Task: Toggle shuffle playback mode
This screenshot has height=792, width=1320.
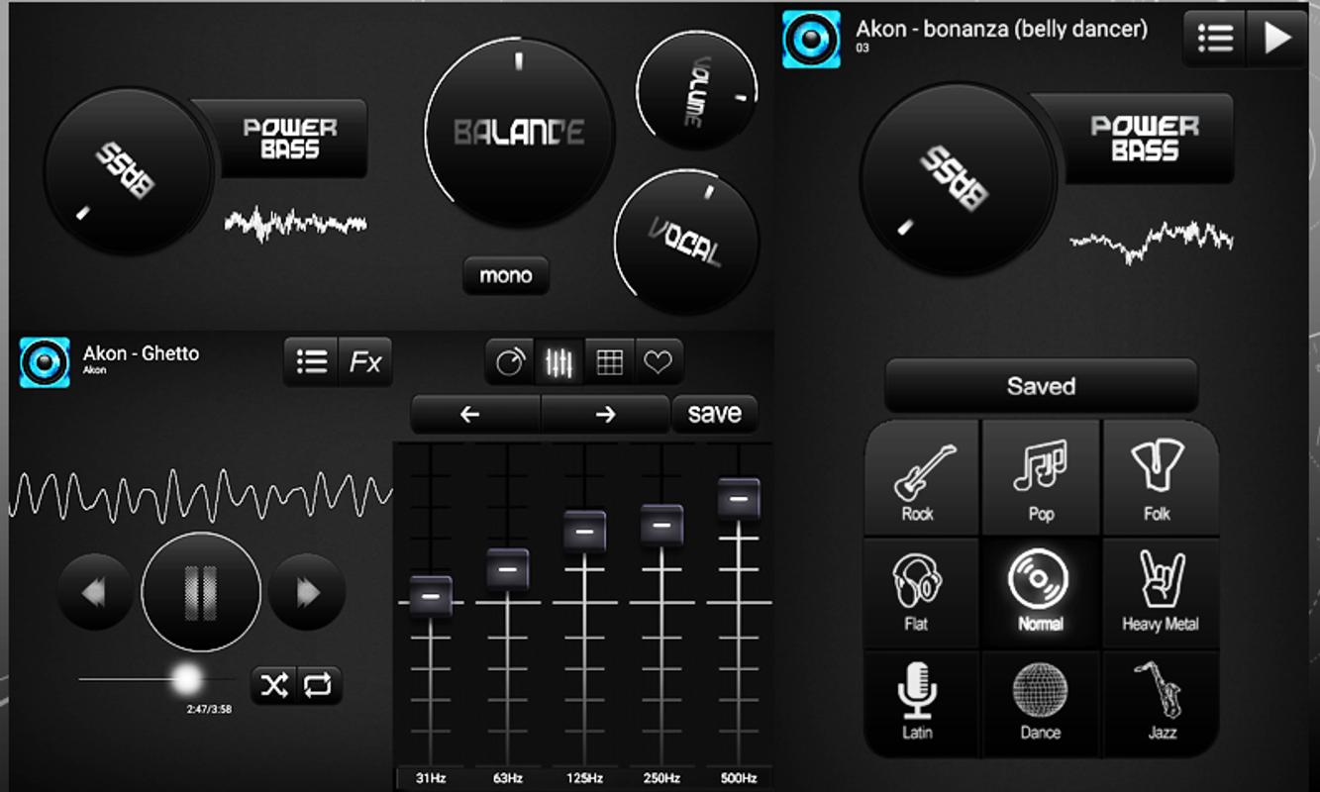Action: (x=273, y=685)
